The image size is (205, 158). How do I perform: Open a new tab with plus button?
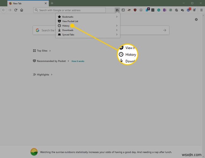52,3
